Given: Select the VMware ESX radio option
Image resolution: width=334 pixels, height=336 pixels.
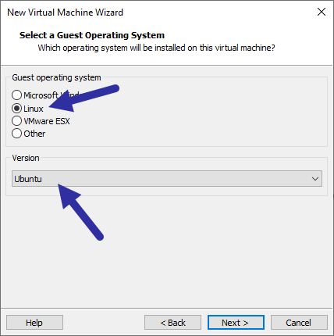Looking at the screenshot, I should pos(16,120).
